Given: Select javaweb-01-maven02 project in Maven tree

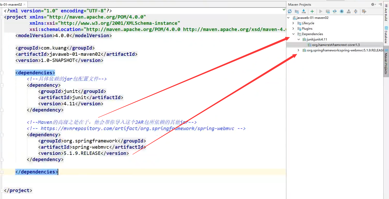Looking at the screenshot, I should point(312,18).
